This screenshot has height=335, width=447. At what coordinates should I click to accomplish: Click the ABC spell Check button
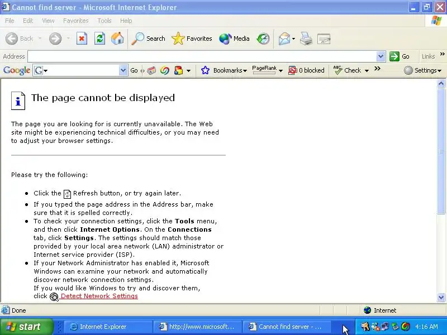point(347,70)
